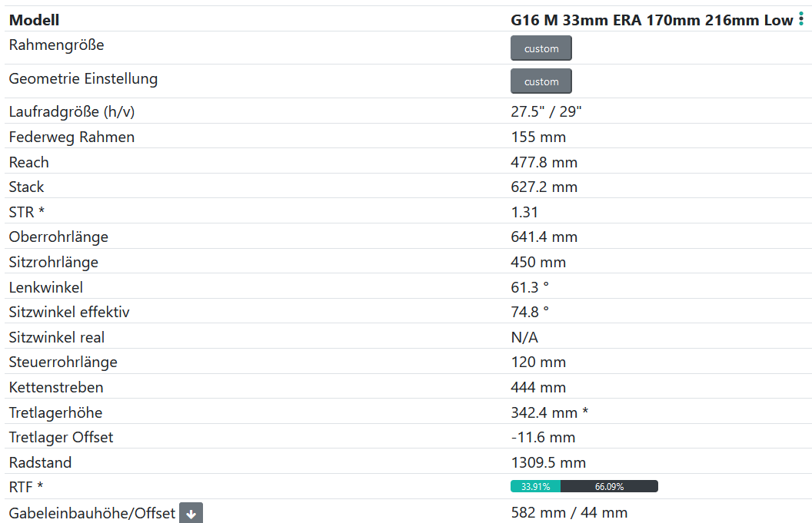Expand the Gabeleinbauhöhe/Offset down arrow

coord(191,513)
